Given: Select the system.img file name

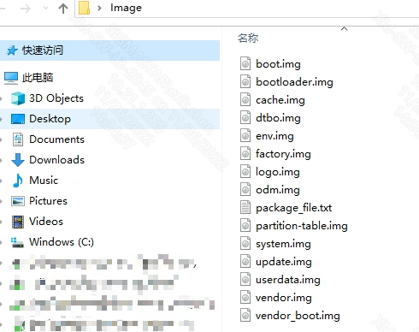Looking at the screenshot, I should coord(283,244).
